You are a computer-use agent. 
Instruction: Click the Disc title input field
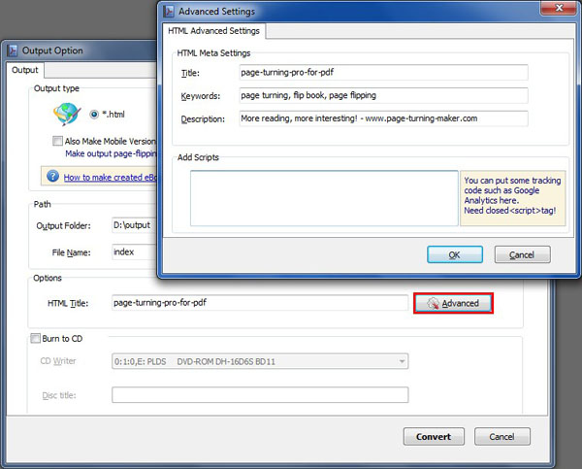260,394
